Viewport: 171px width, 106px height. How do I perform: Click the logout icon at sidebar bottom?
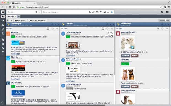coord(3,103)
